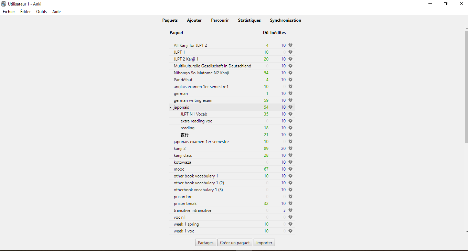
Task: Open gear for other book vocabulary 1 (2)
Action: (290, 183)
